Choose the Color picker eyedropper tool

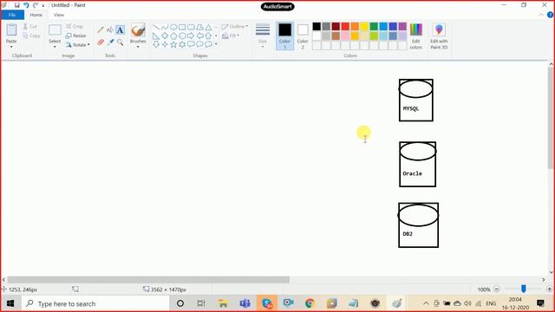click(x=110, y=42)
